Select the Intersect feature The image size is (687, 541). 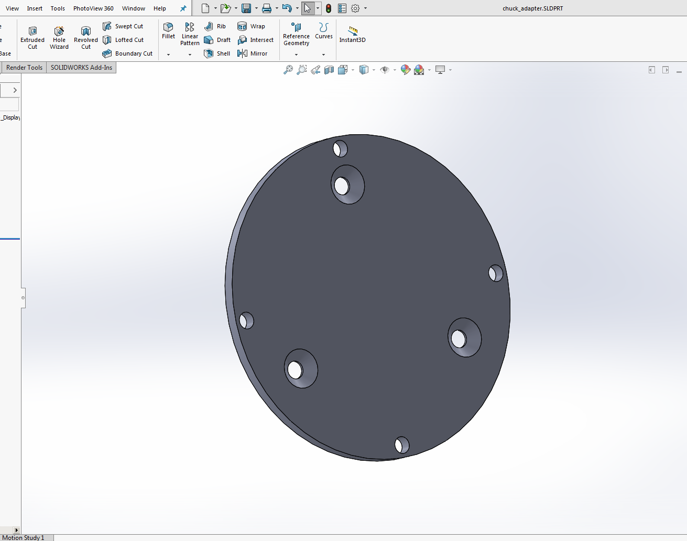tap(256, 40)
